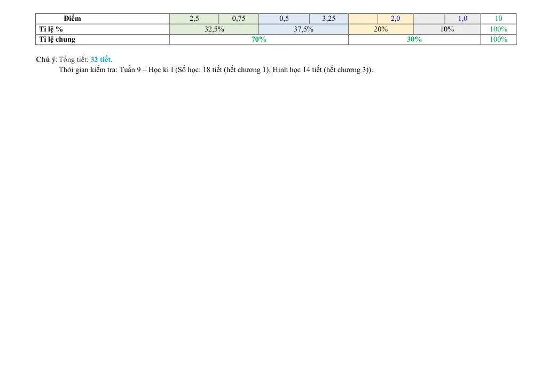
Task: Select the "0,5" cell in Điểm row
Action: (x=284, y=19)
